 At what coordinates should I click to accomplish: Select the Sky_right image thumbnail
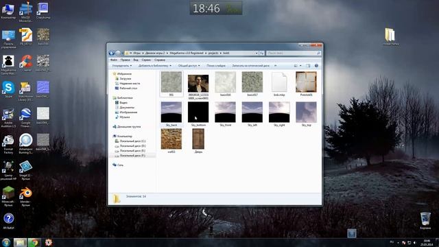279,113
